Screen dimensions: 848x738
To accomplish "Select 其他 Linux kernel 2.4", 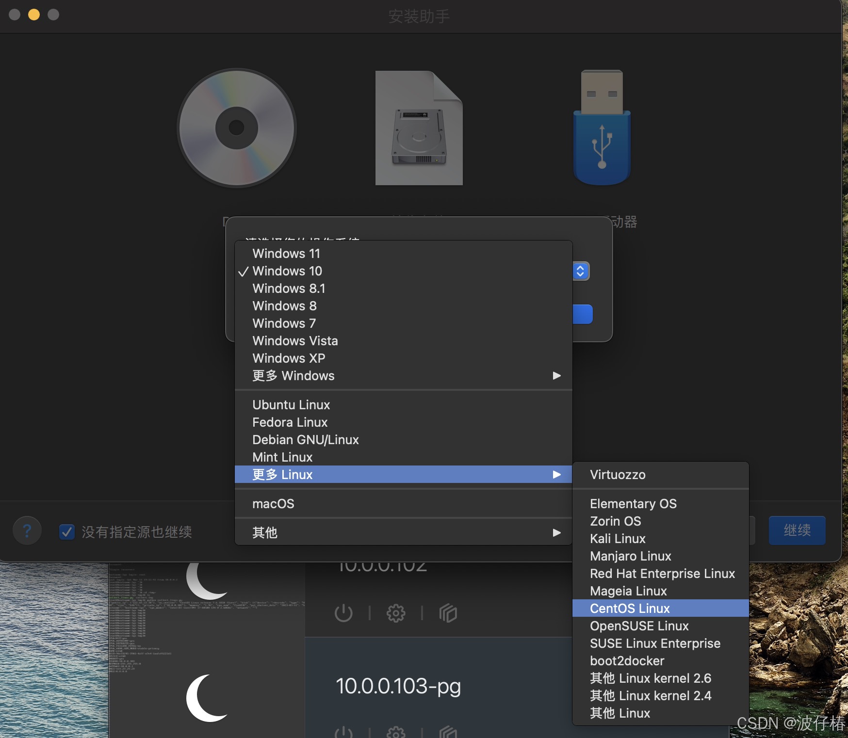I will tap(661, 696).
